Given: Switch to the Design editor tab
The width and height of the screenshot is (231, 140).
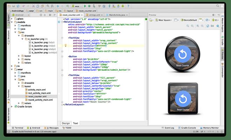Looking at the screenshot, I should click(x=66, y=123).
